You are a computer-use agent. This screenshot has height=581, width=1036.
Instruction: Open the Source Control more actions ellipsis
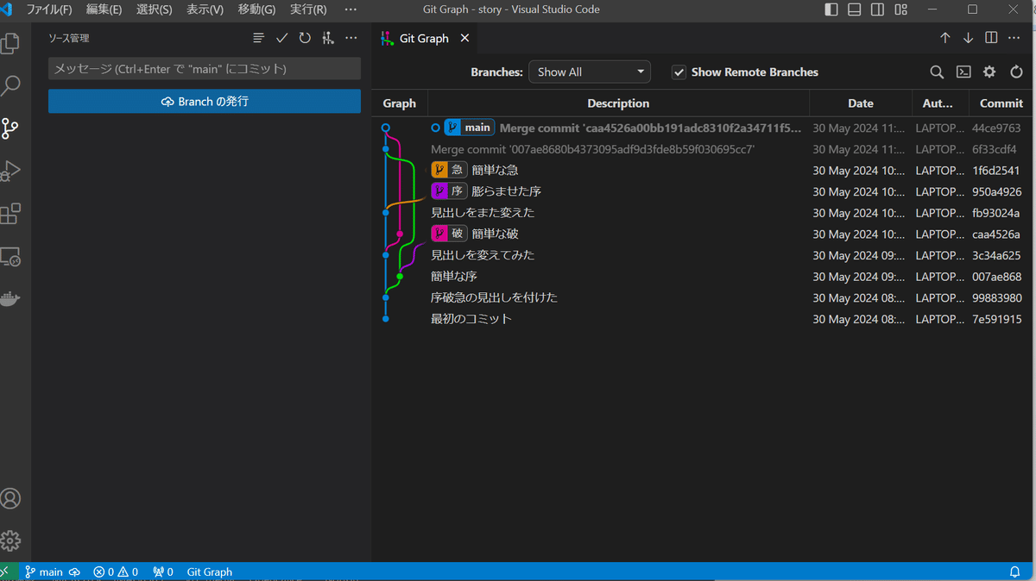pyautogui.click(x=351, y=38)
